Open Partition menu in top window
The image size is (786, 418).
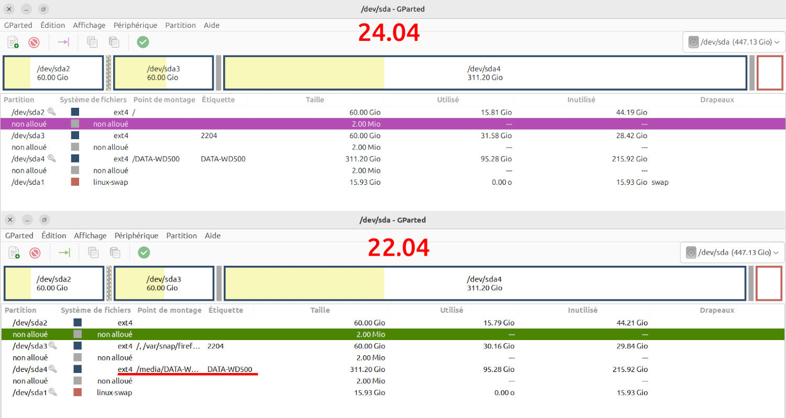pyautogui.click(x=180, y=25)
